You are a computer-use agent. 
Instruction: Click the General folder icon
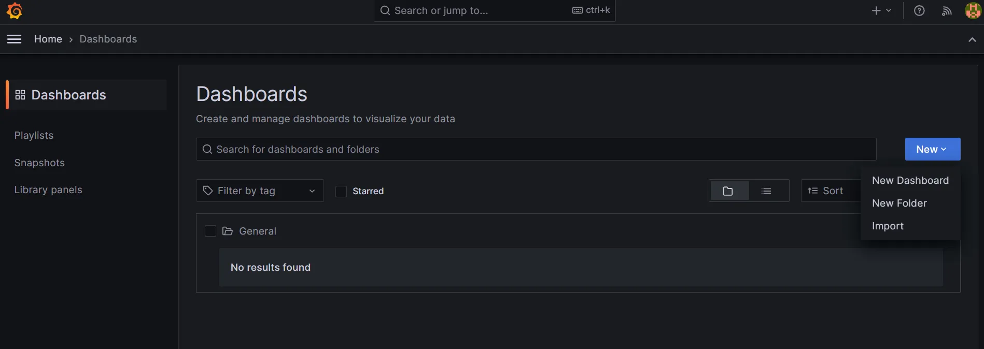(228, 231)
